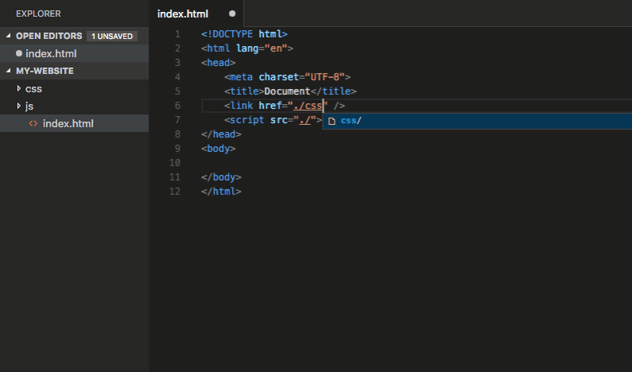This screenshot has height=372, width=632.
Task: Click the unsaved dot icon in Open Editors
Action: coord(19,53)
